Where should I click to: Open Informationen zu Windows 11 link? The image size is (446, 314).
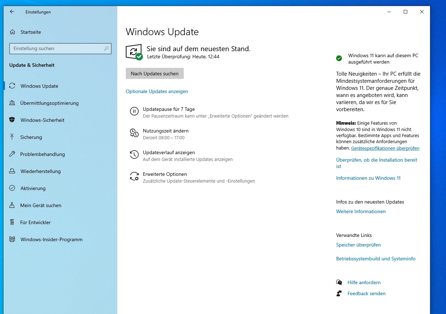368,178
